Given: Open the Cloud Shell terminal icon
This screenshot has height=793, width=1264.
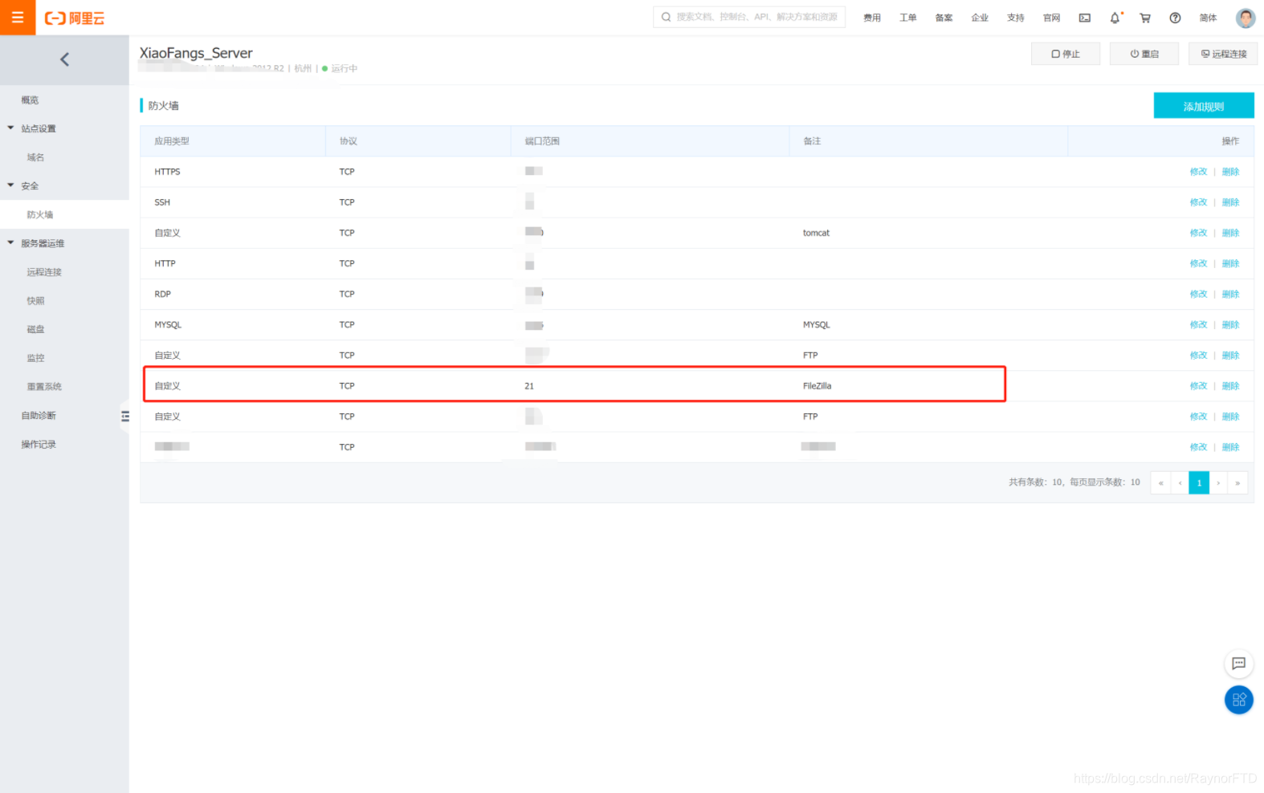Looking at the screenshot, I should click(x=1084, y=18).
